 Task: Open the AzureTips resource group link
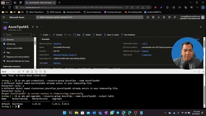click(x=57, y=43)
